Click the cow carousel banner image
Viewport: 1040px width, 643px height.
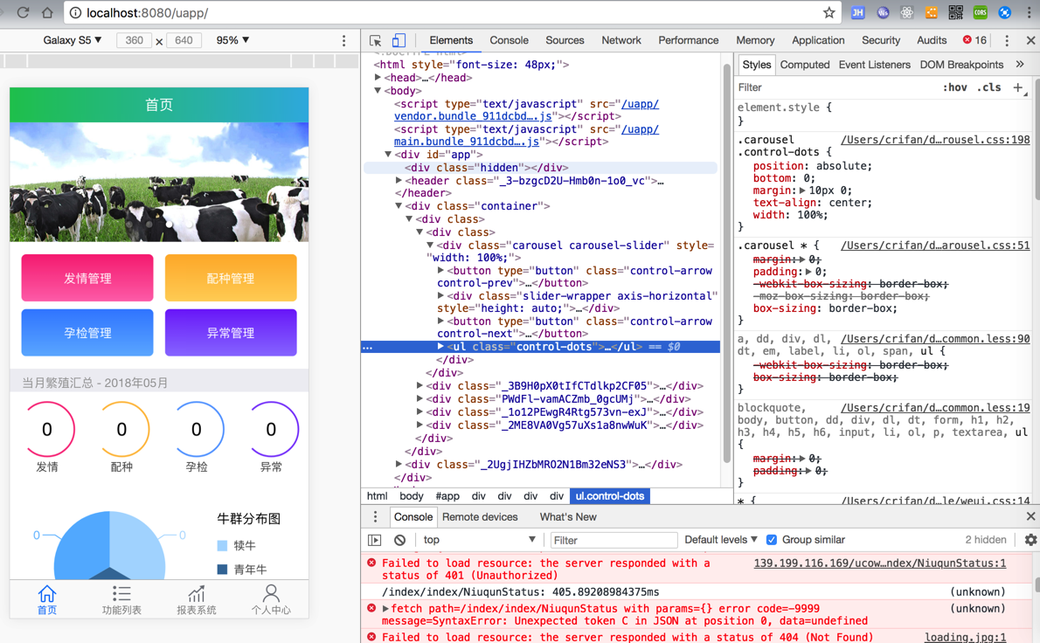(159, 182)
